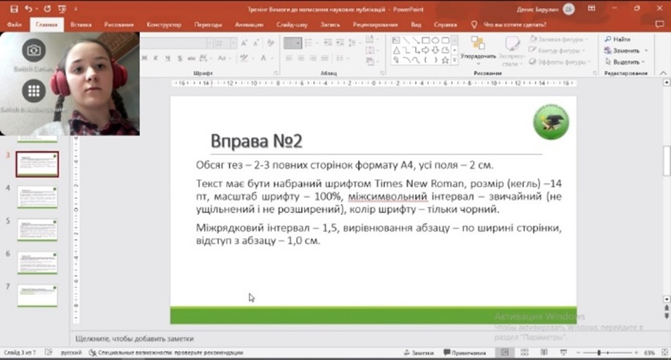Screen dimensions: 671x360
Task: Select the slide 4 thumbnail
Action: (x=37, y=197)
